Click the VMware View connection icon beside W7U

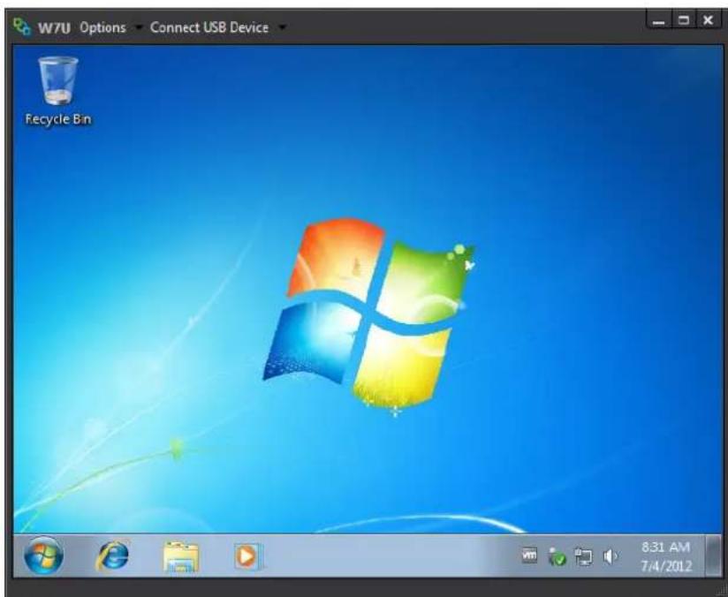[x=22, y=26]
